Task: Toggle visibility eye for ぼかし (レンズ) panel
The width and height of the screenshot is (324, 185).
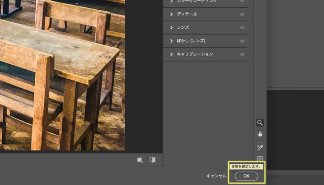Action: point(242,41)
